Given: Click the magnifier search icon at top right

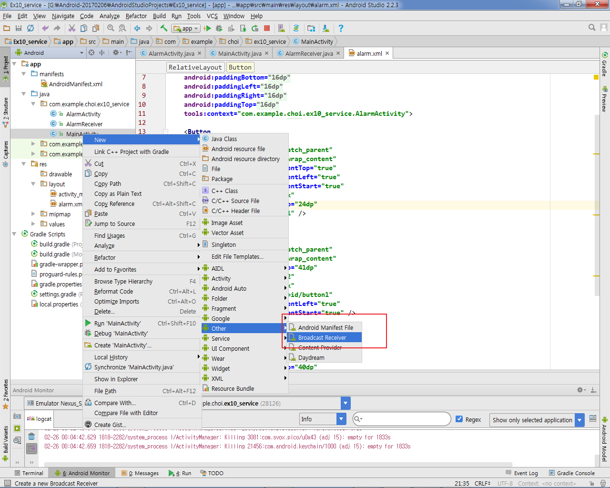Looking at the screenshot, I should [x=592, y=28].
